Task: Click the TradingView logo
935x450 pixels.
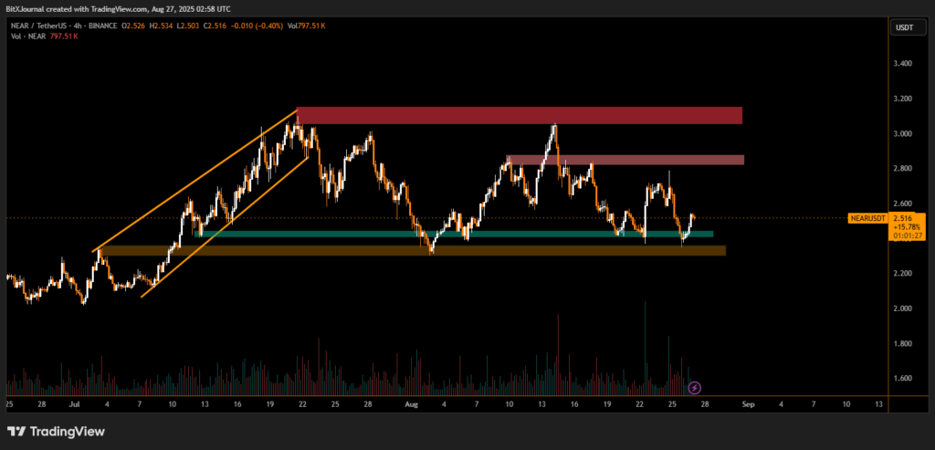Action: click(x=57, y=431)
